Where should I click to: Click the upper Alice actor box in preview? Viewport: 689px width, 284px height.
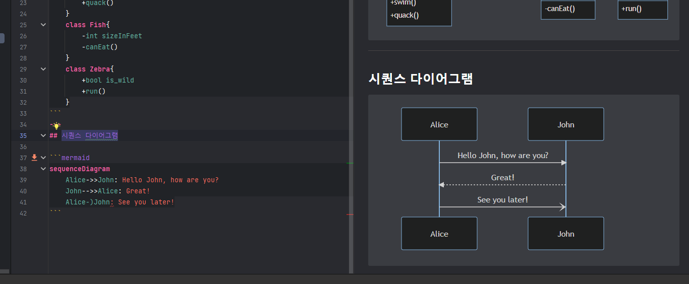pyautogui.click(x=439, y=124)
